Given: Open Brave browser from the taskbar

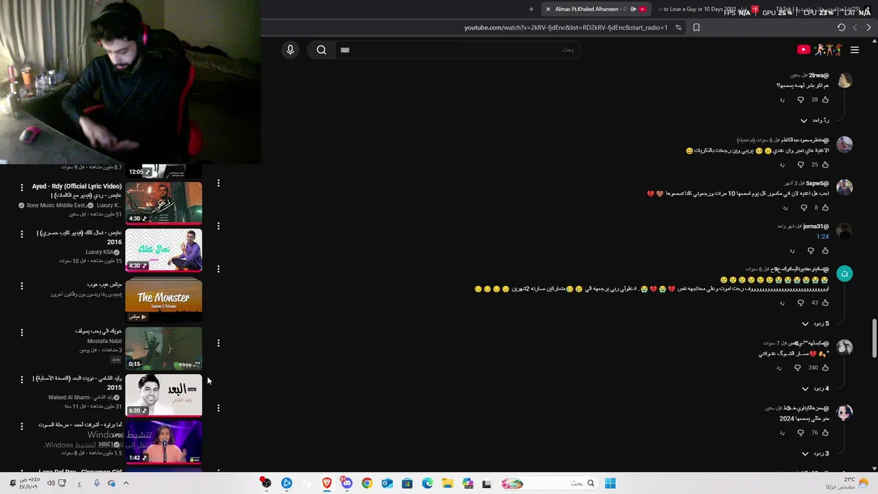Looking at the screenshot, I should pyautogui.click(x=327, y=484).
